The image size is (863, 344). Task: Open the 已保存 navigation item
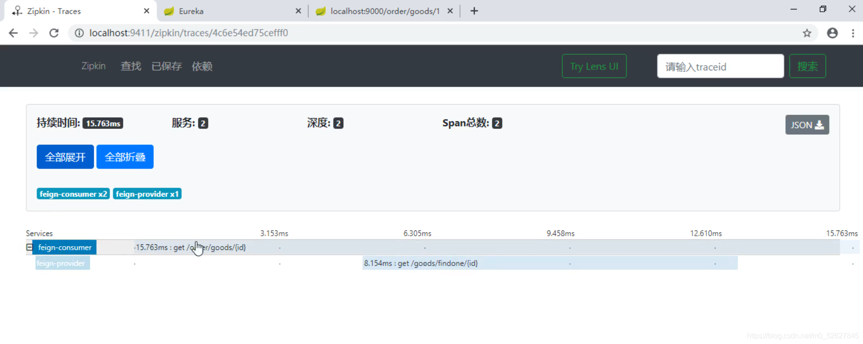point(166,66)
